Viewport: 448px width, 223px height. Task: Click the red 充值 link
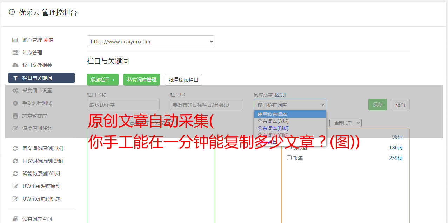(48, 40)
